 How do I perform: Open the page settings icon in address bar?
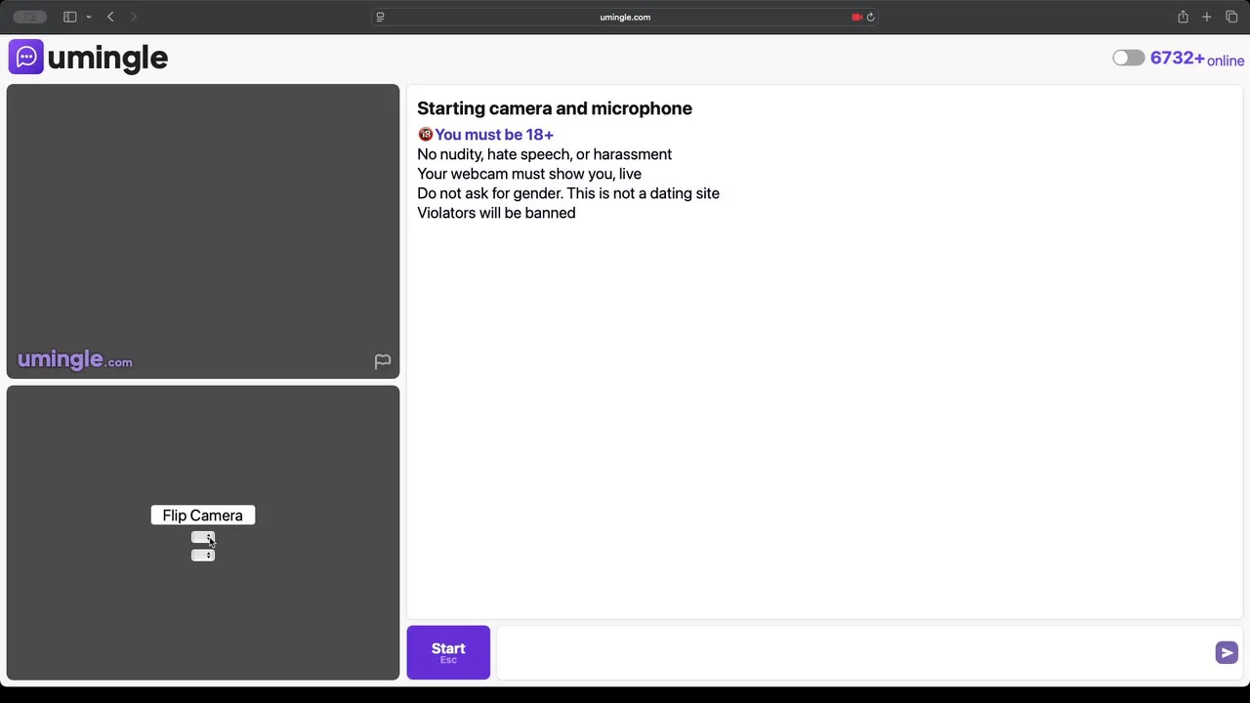pos(380,17)
